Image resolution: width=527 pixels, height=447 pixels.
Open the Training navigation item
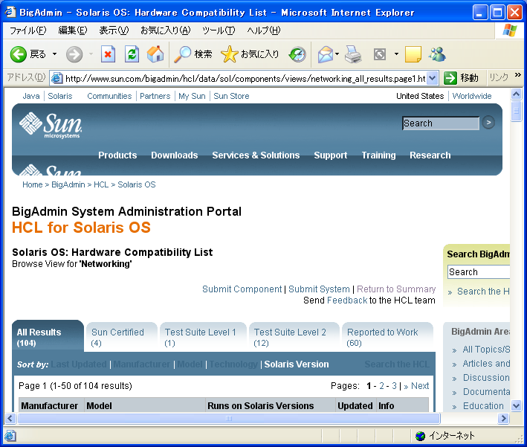pos(378,155)
